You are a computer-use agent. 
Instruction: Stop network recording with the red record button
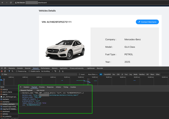(x=2, y=71)
